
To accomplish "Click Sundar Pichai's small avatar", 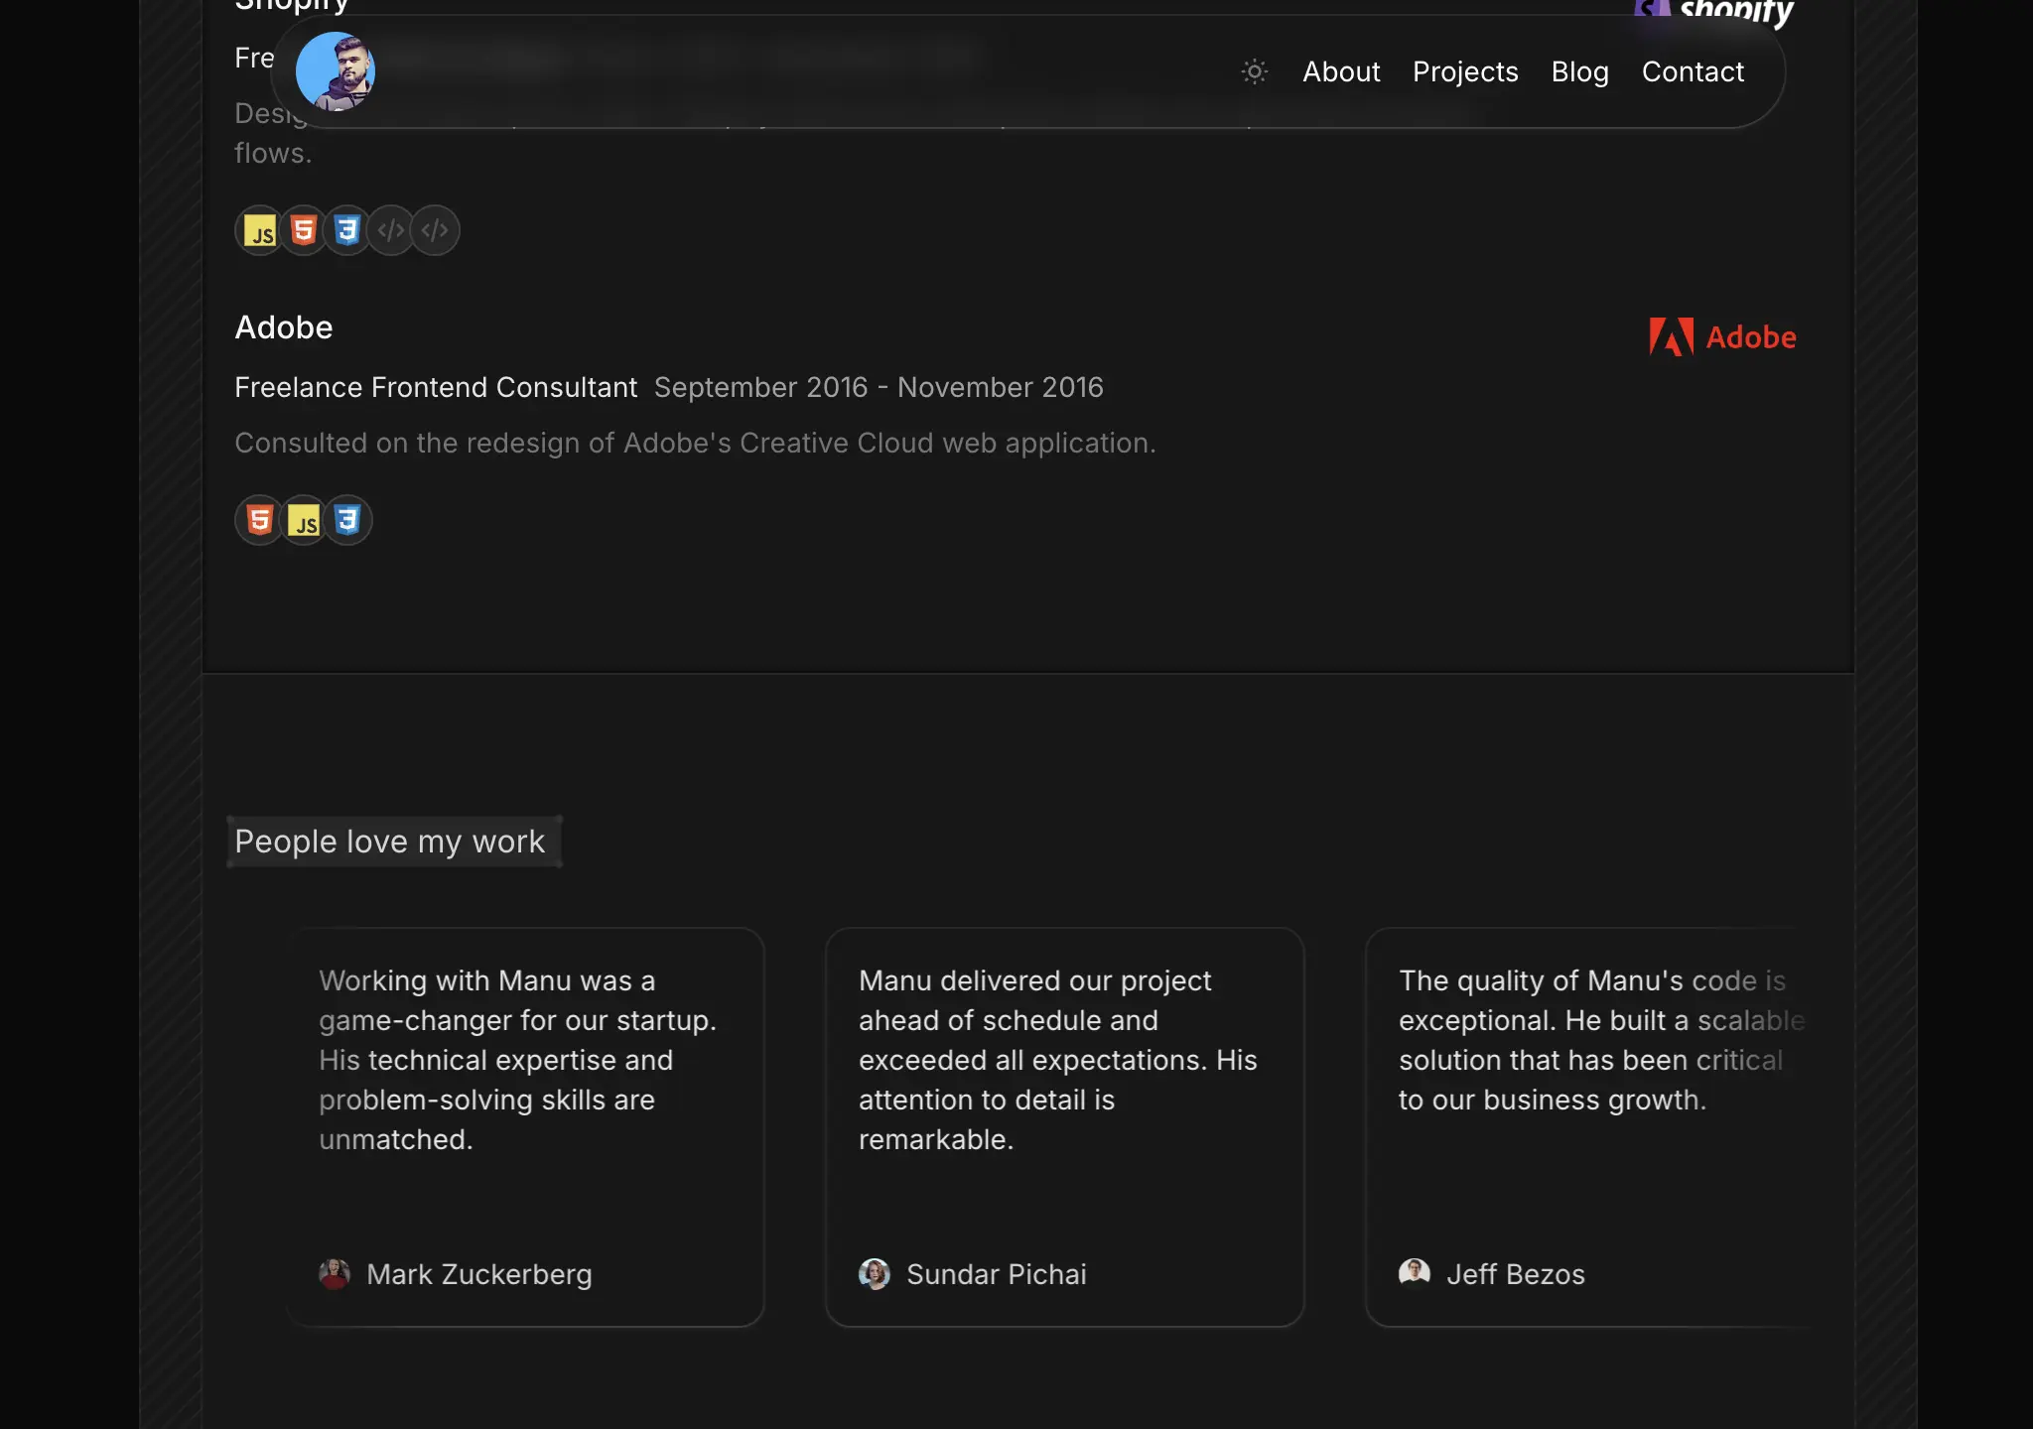I will (x=875, y=1273).
